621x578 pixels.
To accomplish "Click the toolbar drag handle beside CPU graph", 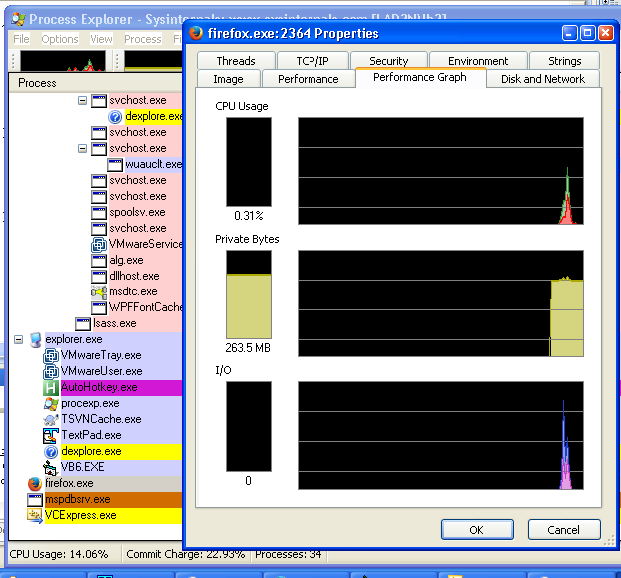I will (x=13, y=61).
